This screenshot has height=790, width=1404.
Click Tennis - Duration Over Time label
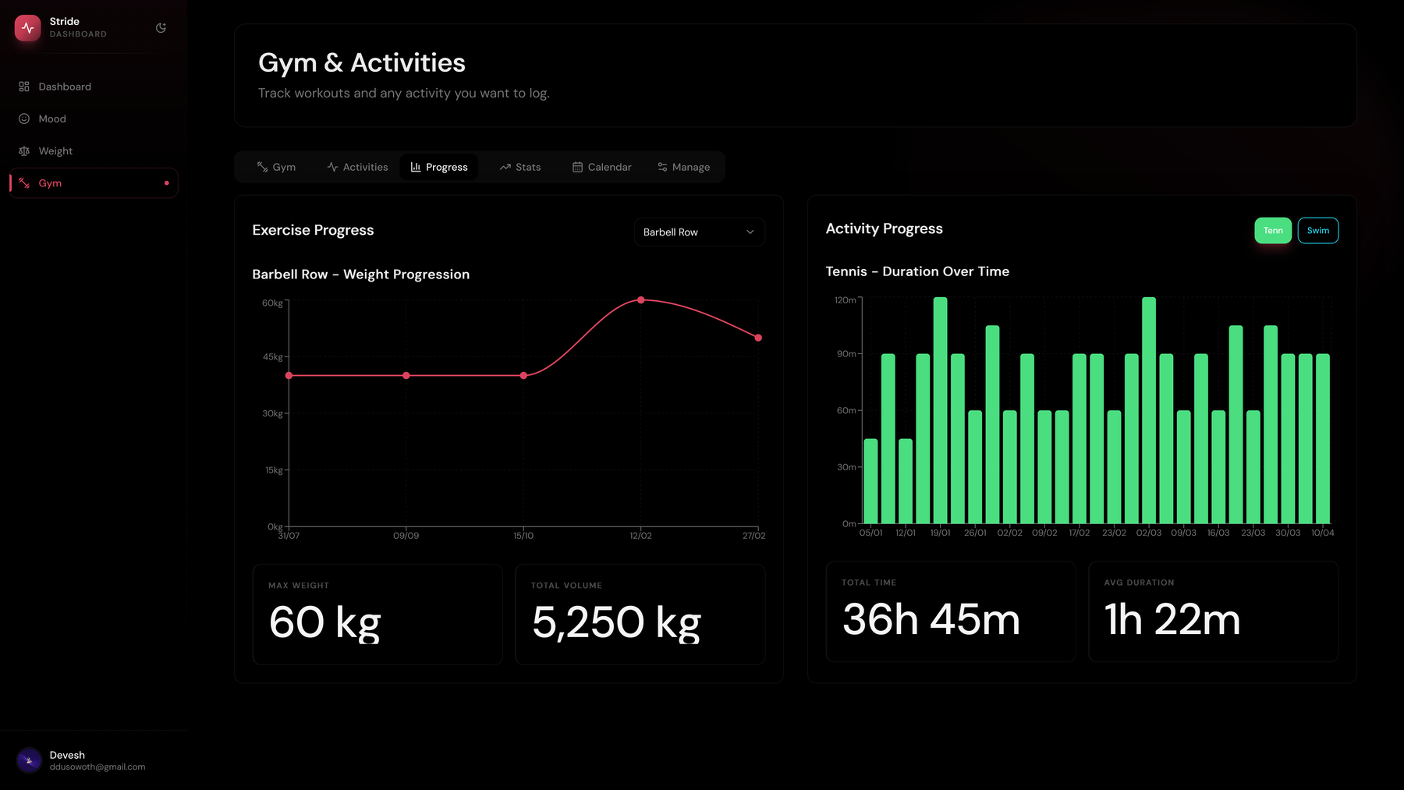coord(917,271)
